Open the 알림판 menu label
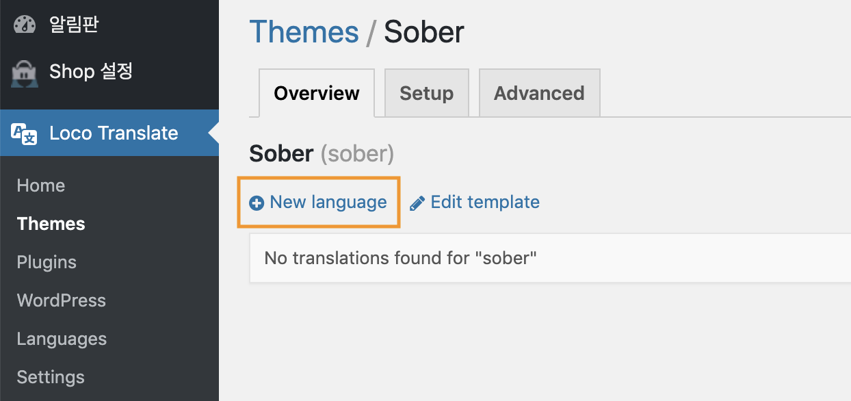The image size is (851, 401). pyautogui.click(x=74, y=25)
